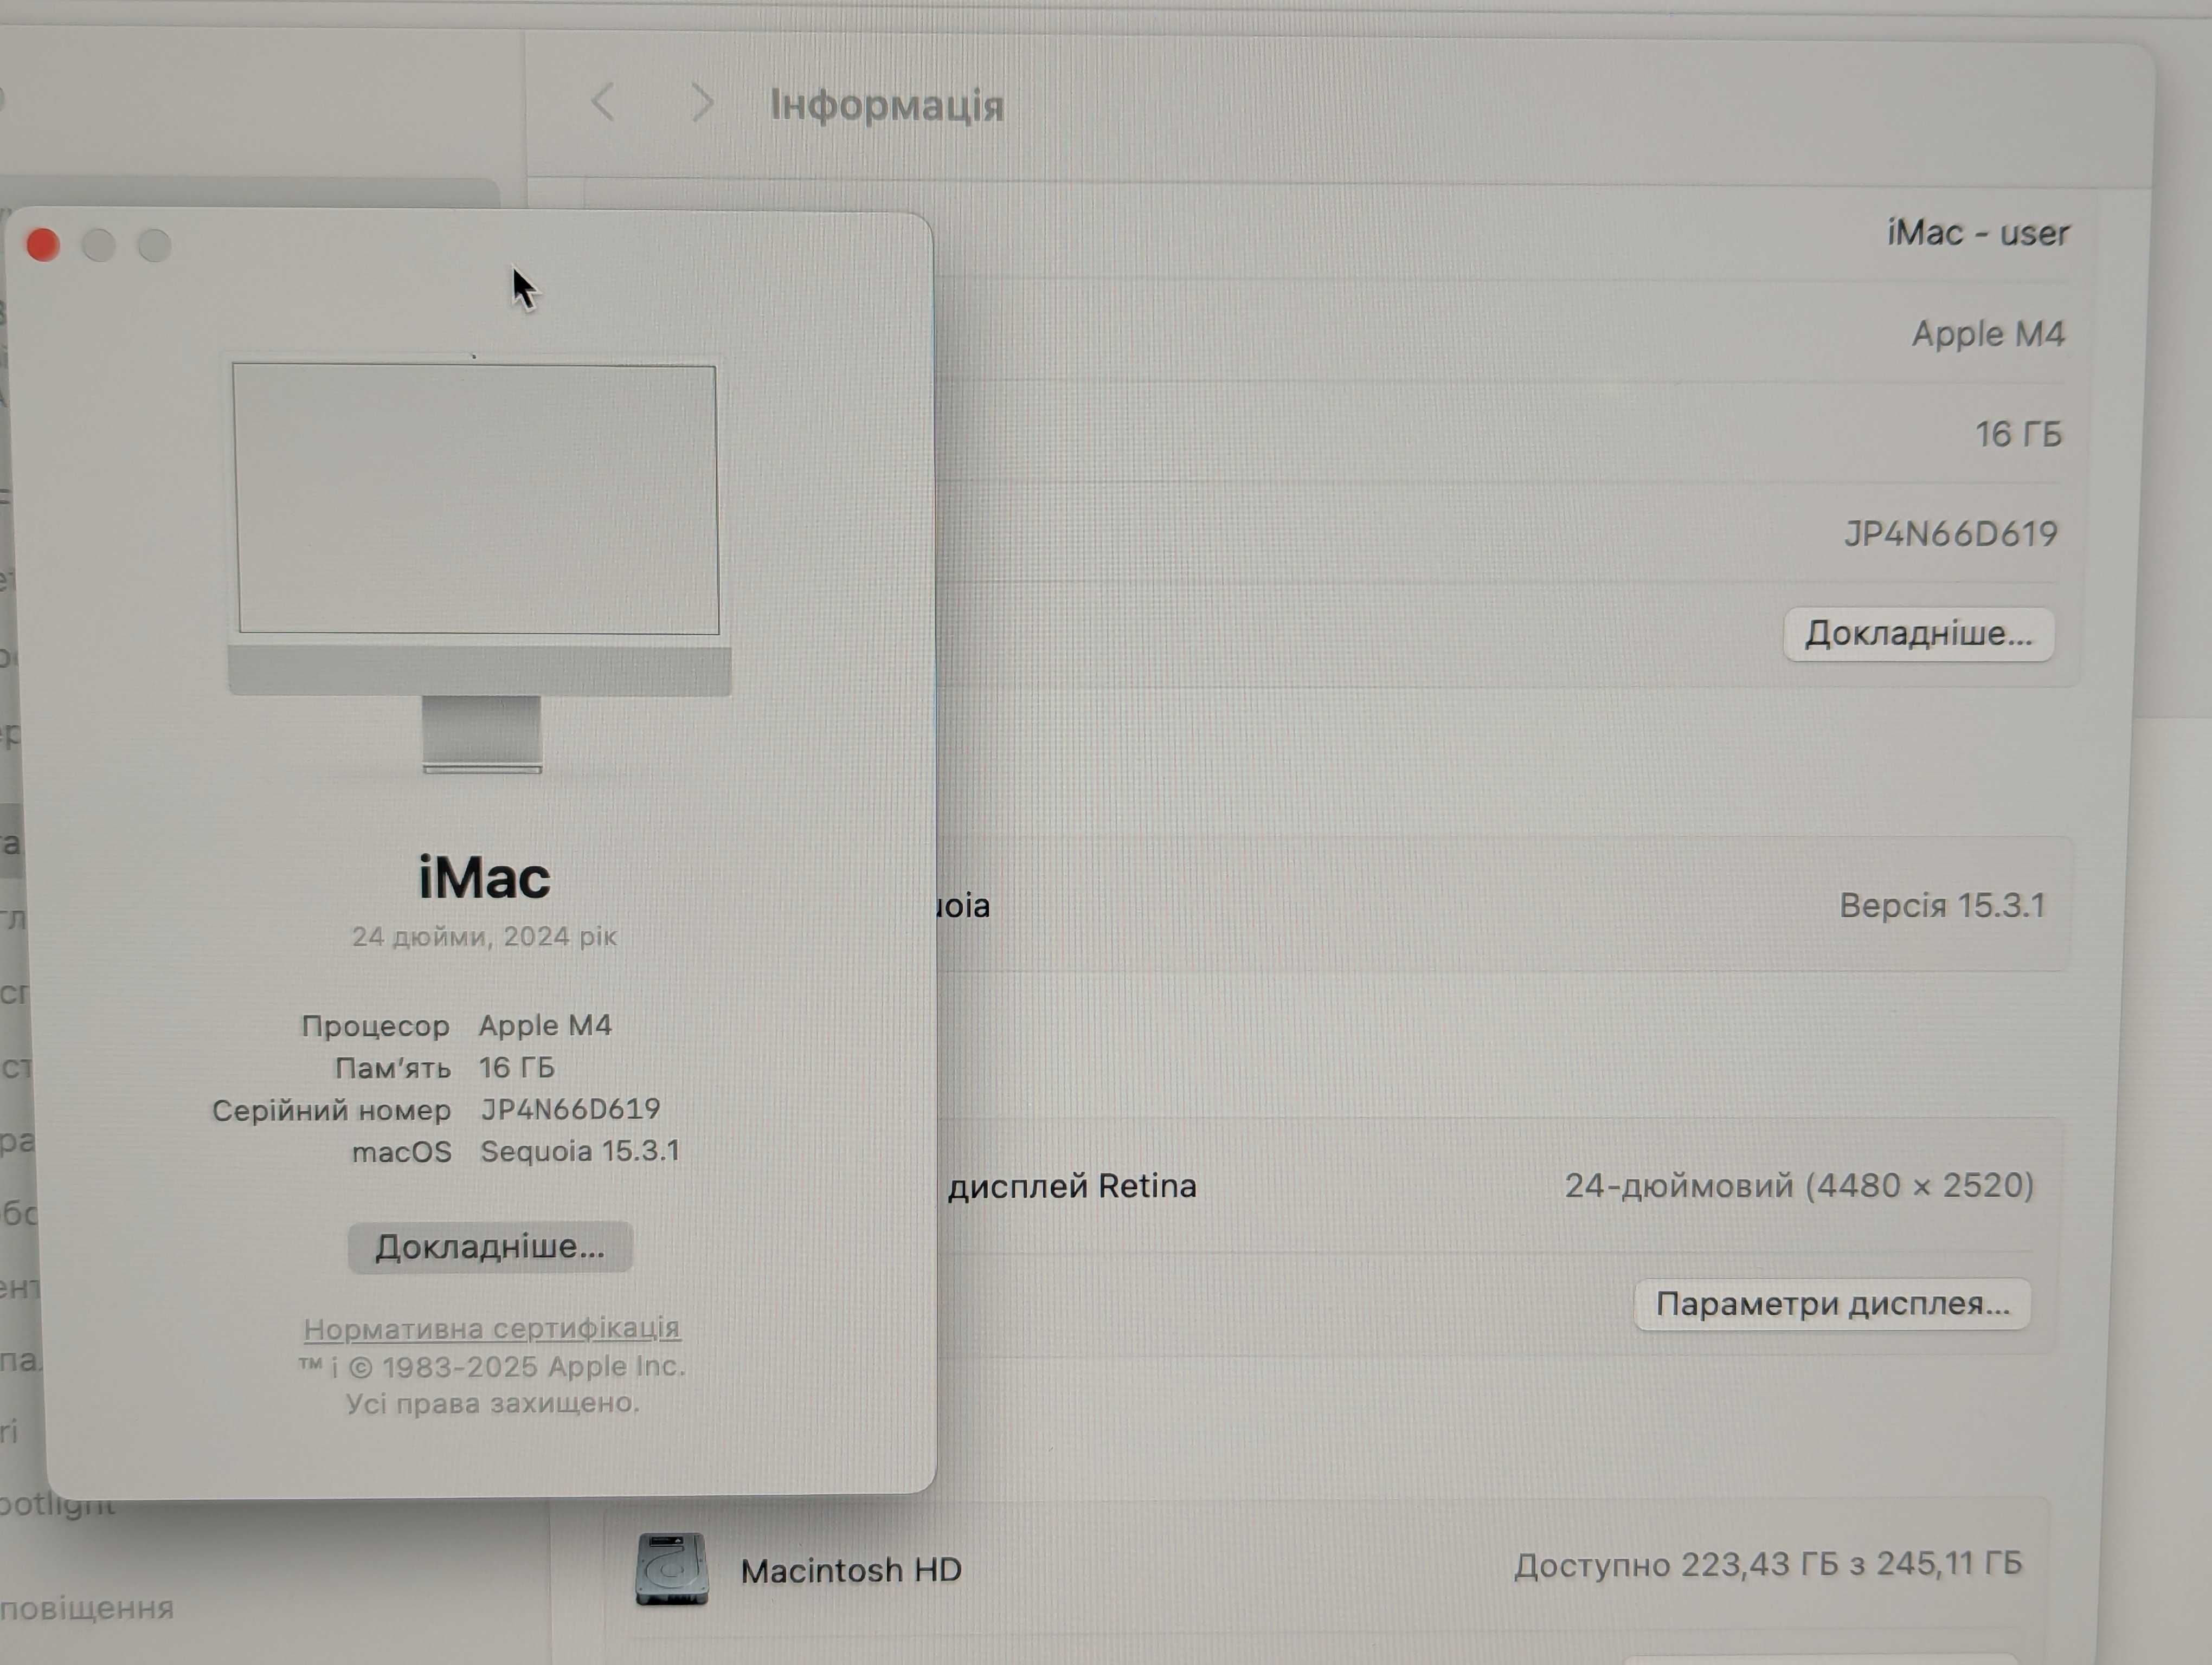
Task: Go back with the left chevron in Settings
Action: (602, 102)
